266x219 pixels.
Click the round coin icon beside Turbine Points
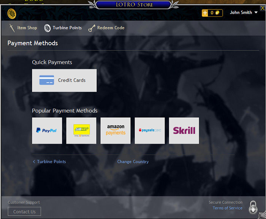click(x=47, y=28)
